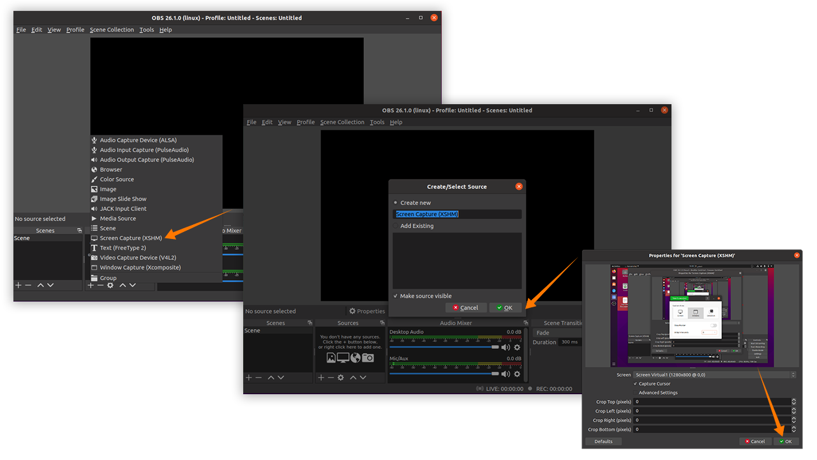The height and width of the screenshot is (460, 817).
Task: Click Duration 300 ms field
Action: coord(571,342)
